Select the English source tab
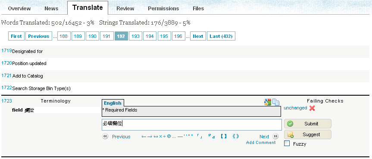Screen dimensions: 372x159 point(113,103)
